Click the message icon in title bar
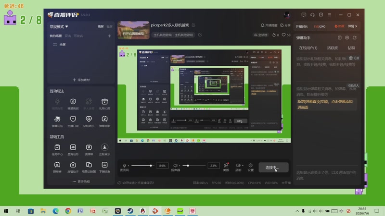 (304, 15)
